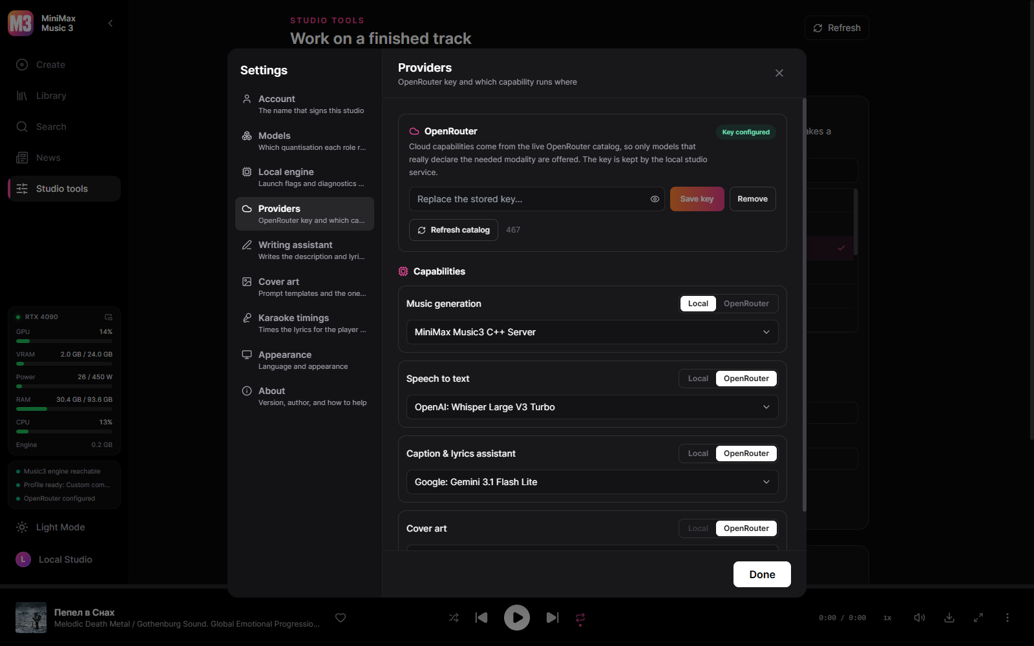Collapse the left sidebar with the chevron

coord(111,23)
